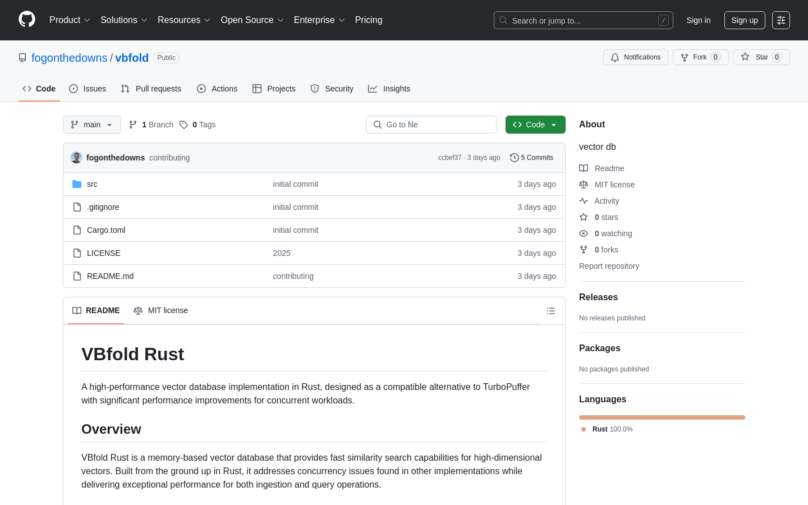
Task: Open fogonthedowns author name in commit row
Action: click(x=116, y=158)
